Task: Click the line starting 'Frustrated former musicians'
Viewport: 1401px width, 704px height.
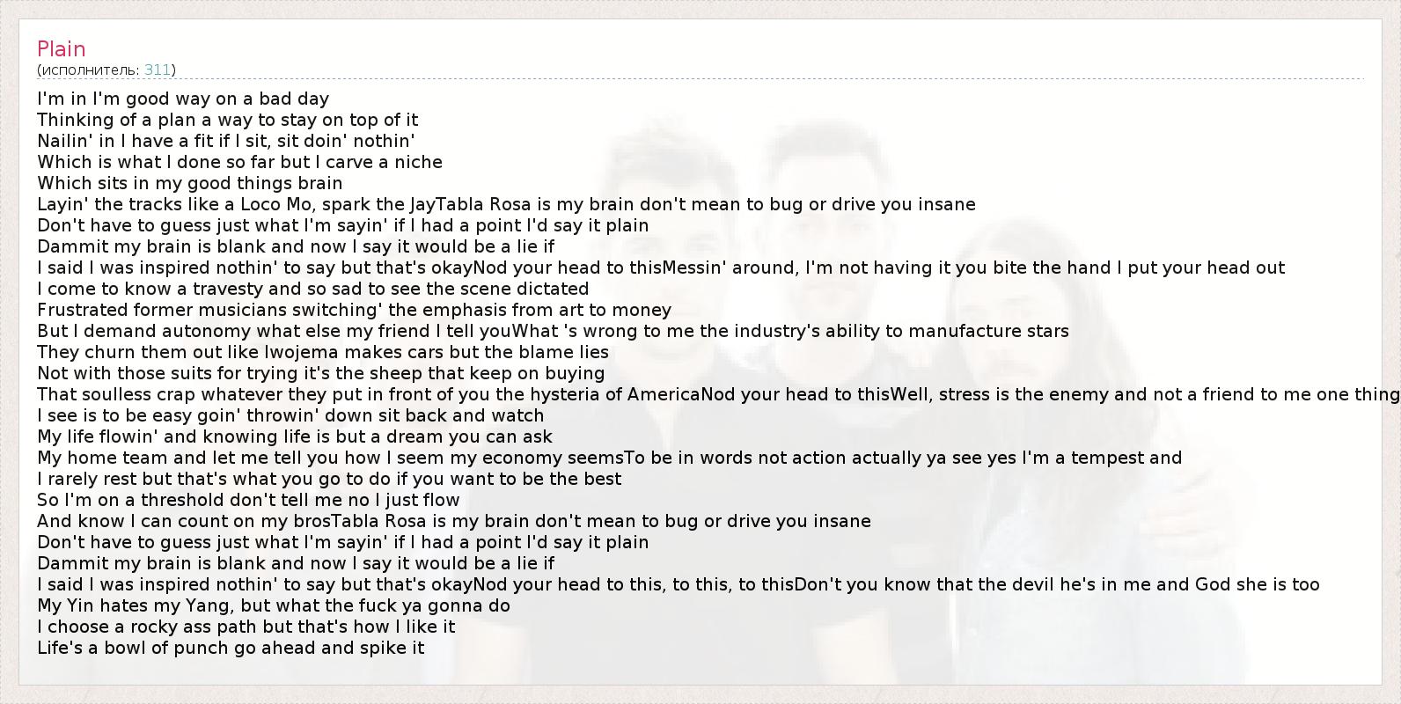Action: coord(354,310)
